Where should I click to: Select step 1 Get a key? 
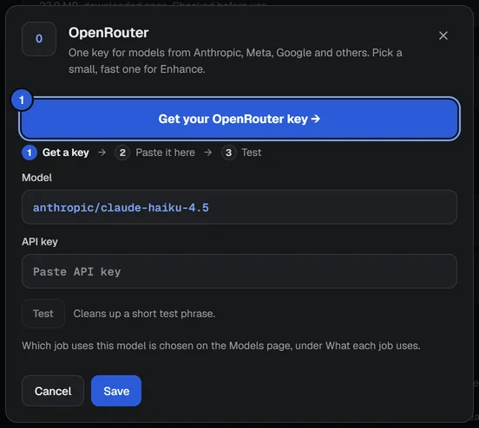[x=56, y=152]
